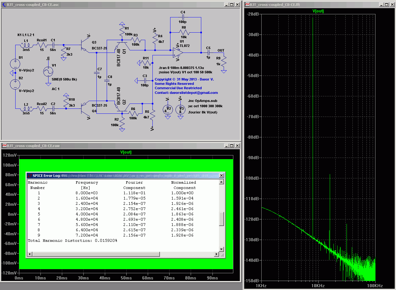
Task: Open the schematic window's title bar icon menu
Action: [4, 5]
